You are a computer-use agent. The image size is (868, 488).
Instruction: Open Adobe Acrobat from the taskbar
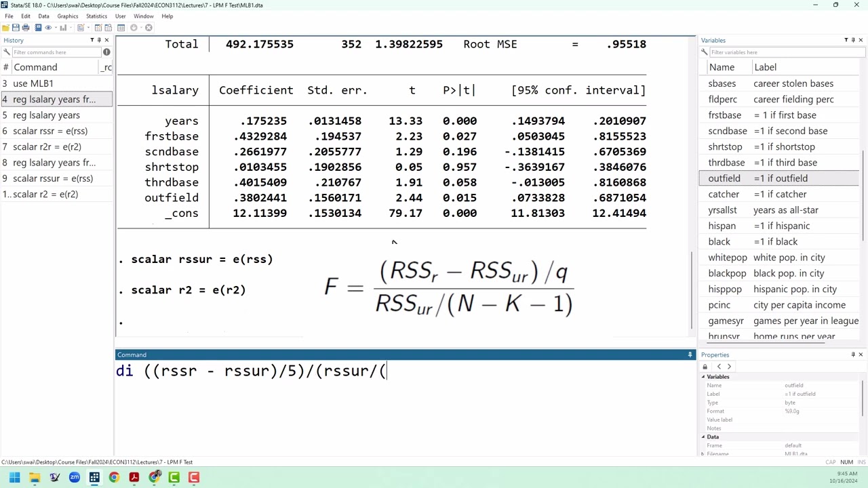pyautogui.click(x=134, y=477)
